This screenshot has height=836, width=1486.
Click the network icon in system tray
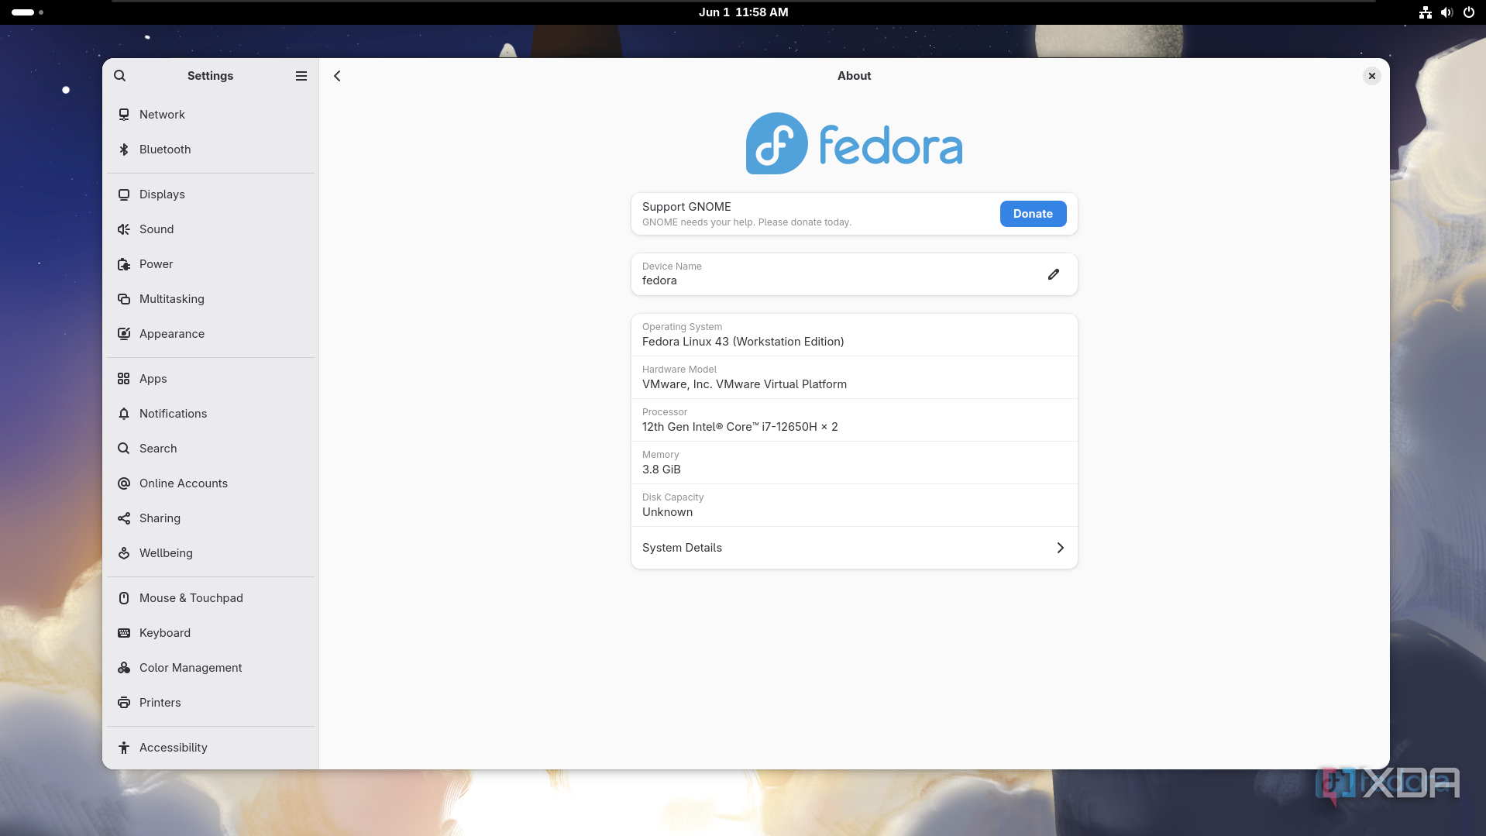tap(1425, 12)
